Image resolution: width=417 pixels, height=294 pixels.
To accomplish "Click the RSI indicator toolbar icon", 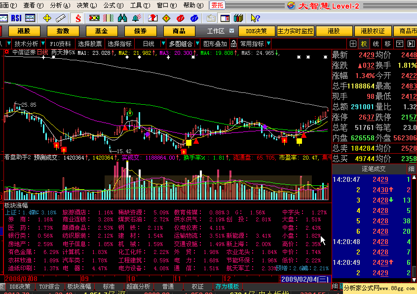I will pyautogui.click(x=16, y=18).
